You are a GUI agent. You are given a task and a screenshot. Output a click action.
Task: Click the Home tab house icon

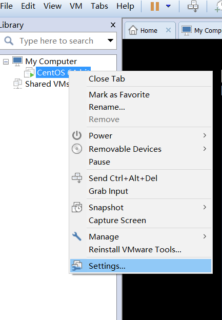click(133, 30)
